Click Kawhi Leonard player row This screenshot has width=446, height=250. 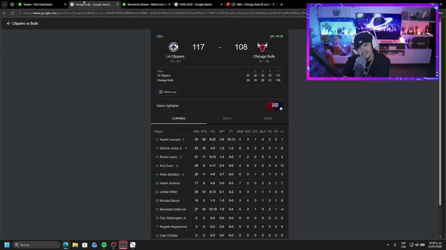coord(220,140)
